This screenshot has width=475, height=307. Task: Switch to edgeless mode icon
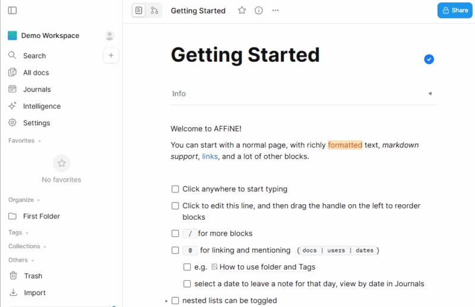154,11
